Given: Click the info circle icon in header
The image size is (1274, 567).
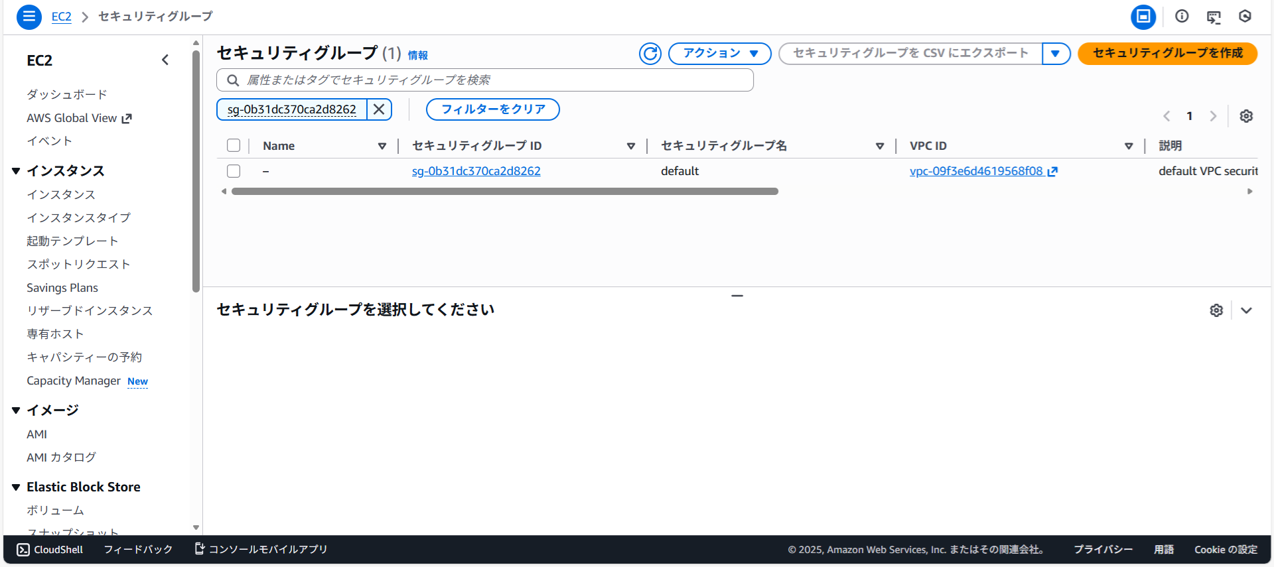Looking at the screenshot, I should [x=1181, y=17].
